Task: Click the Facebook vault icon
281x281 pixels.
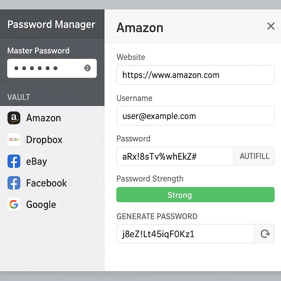Action: click(14, 183)
